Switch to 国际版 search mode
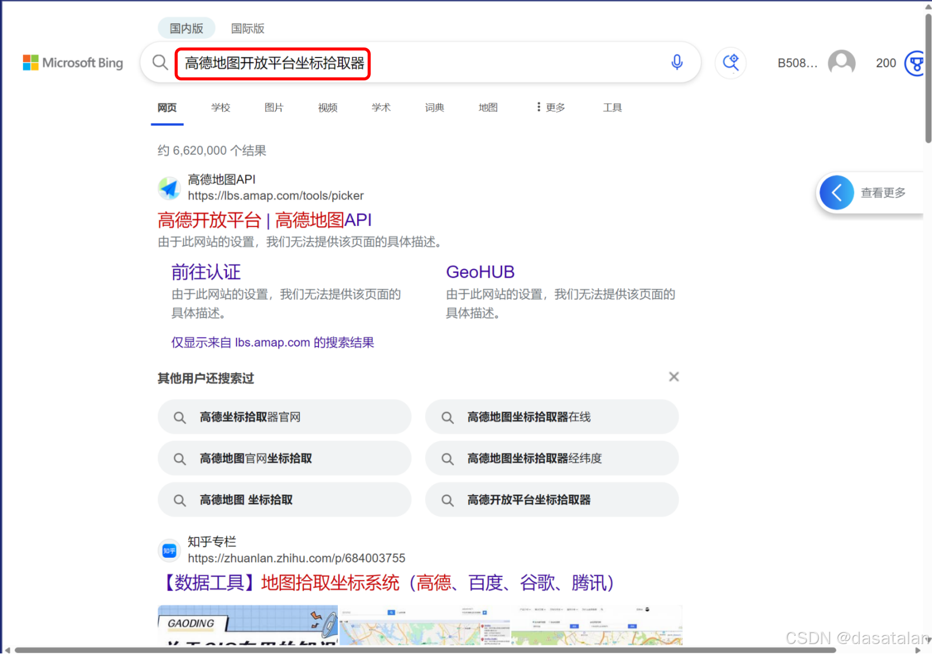Viewport: 932px width, 654px height. pos(248,28)
